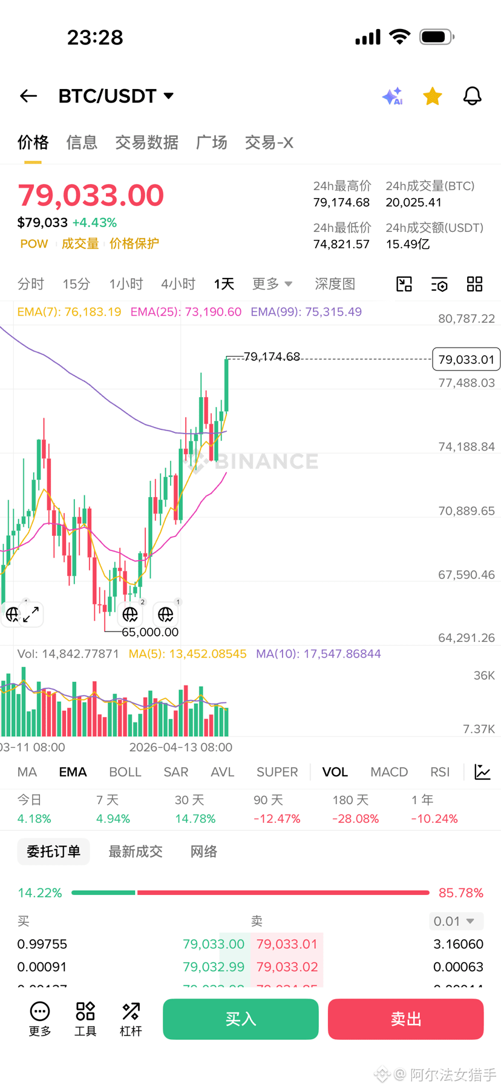The width and height of the screenshot is (501, 1090).
Task: Tap the leftmost globe event icon on chart
Action: (x=11, y=615)
